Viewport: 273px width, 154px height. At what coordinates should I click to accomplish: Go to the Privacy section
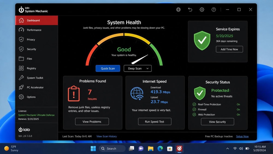(37, 39)
